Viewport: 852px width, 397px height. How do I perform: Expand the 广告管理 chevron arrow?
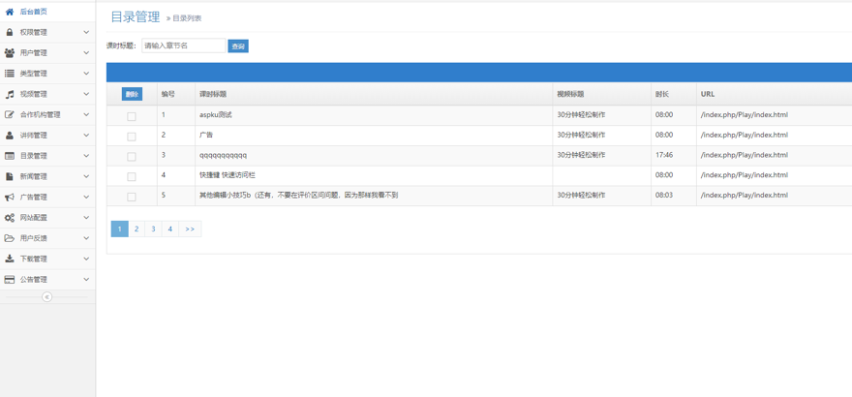pyautogui.click(x=86, y=198)
